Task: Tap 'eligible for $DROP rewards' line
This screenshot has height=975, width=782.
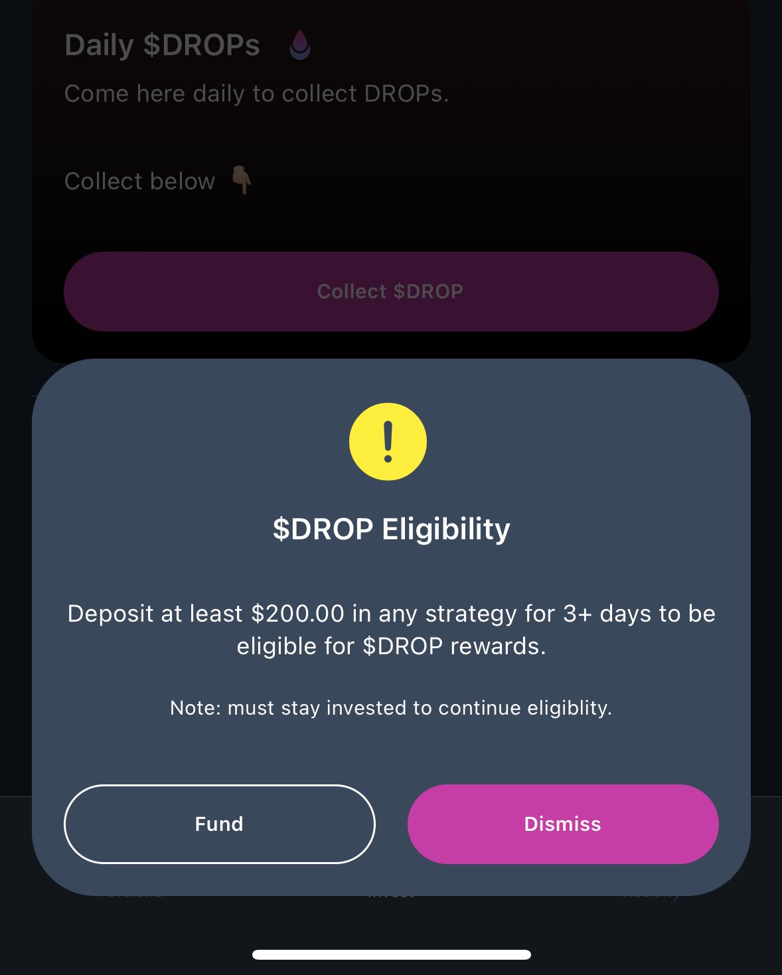Action: pos(391,646)
